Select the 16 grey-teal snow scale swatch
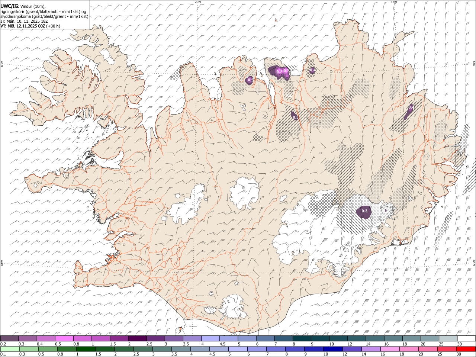This screenshot has width=476, height=357. click(x=393, y=338)
